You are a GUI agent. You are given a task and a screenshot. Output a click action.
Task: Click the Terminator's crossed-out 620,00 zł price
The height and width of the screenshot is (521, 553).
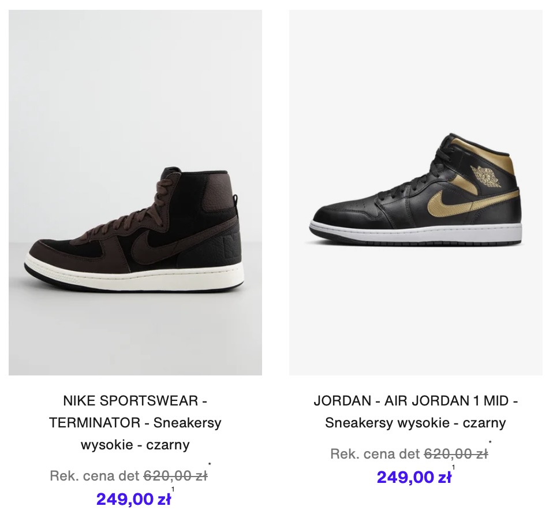click(x=175, y=476)
